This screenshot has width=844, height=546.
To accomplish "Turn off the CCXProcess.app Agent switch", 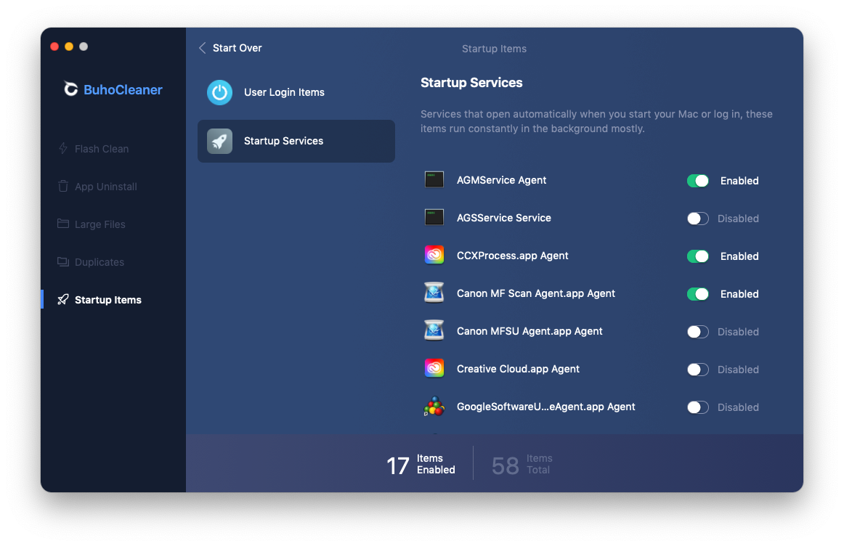I will [x=697, y=256].
